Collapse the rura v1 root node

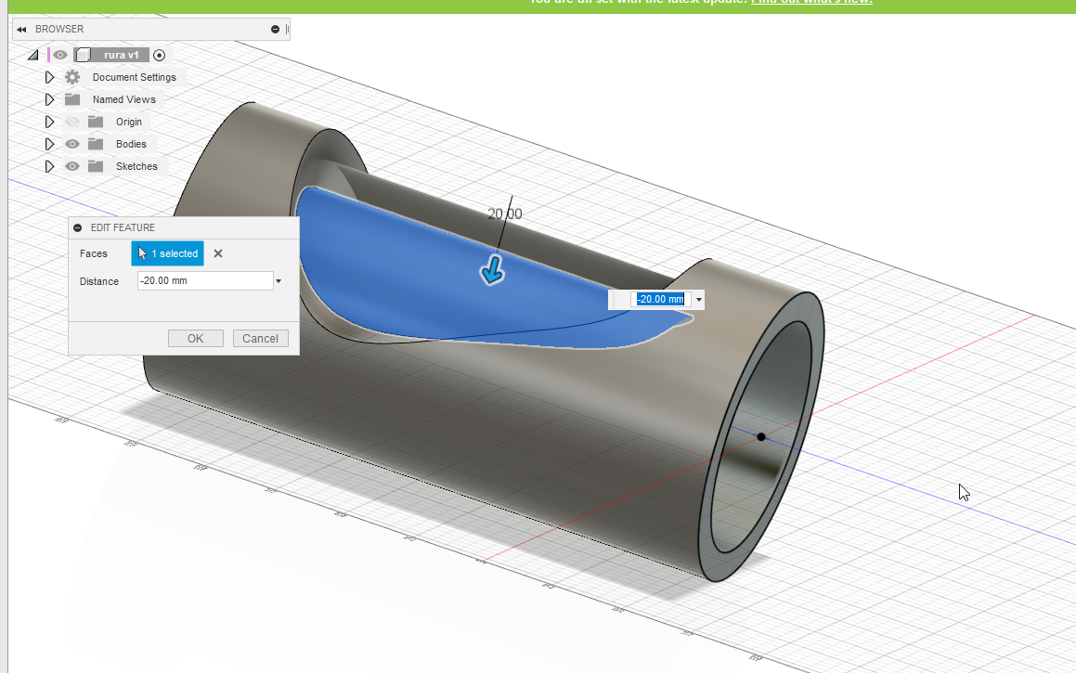pyautogui.click(x=32, y=55)
